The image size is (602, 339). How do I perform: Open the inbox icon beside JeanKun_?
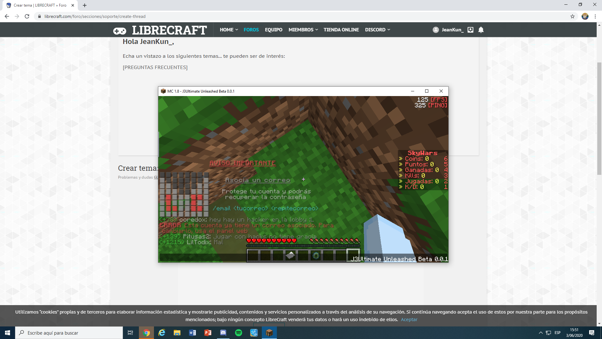point(470,30)
